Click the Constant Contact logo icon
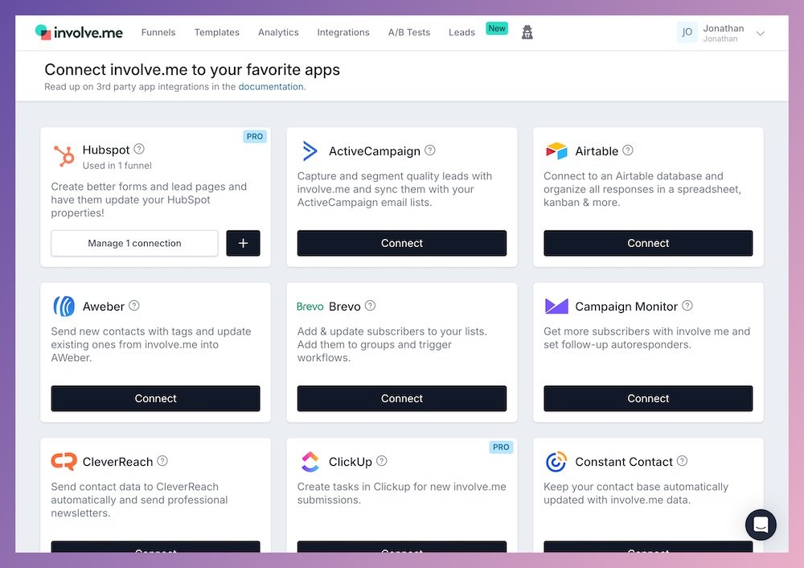Screen dimensions: 804x568 tap(556, 462)
